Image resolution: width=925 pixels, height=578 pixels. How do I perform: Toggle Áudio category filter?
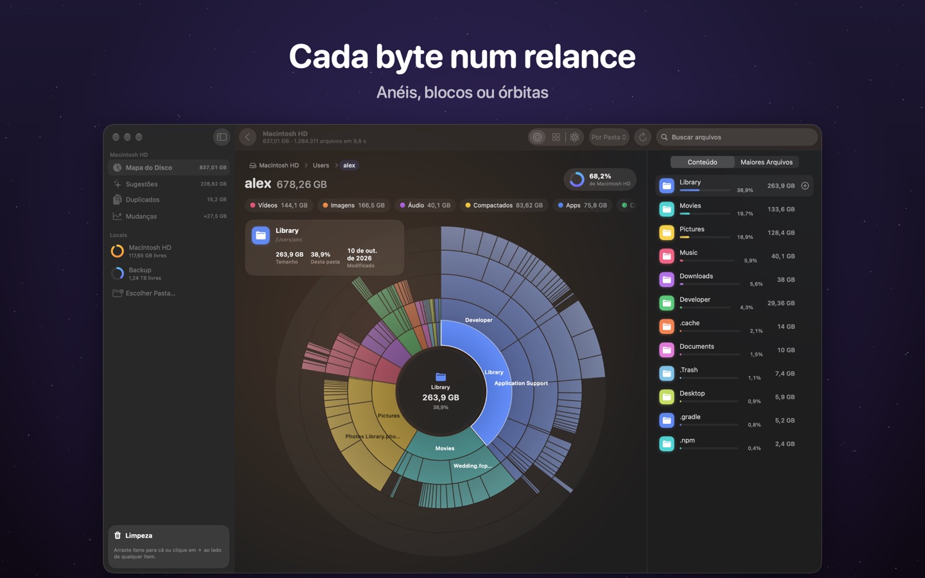click(x=425, y=206)
